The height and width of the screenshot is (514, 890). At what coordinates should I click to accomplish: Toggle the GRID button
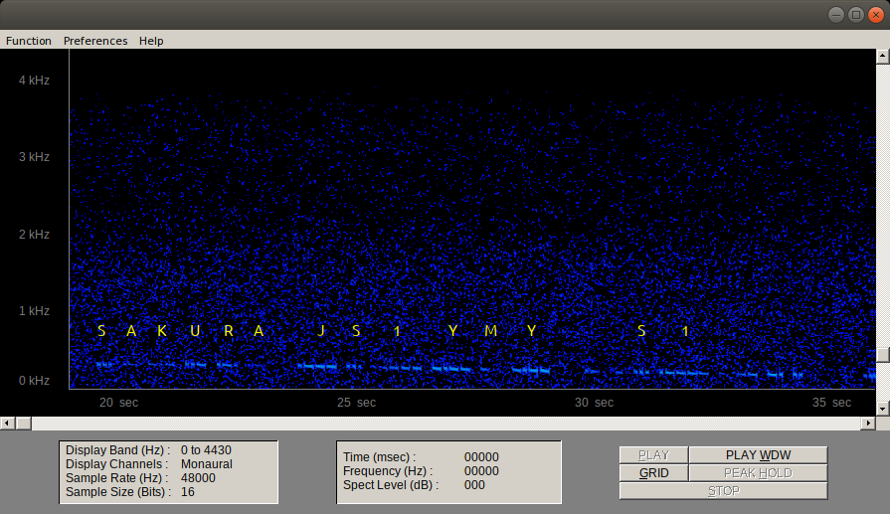click(654, 473)
